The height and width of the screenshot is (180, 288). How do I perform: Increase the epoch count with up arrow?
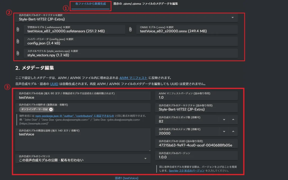(233, 119)
